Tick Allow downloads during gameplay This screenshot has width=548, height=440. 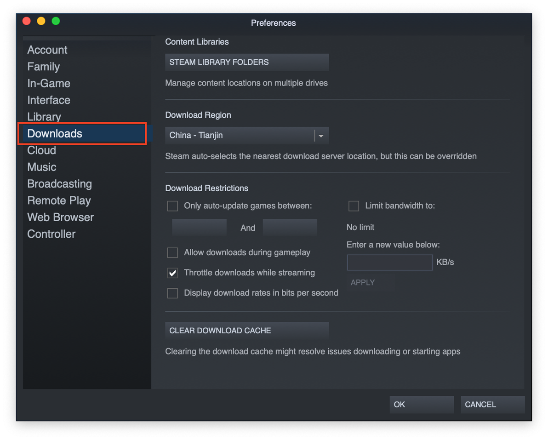(172, 253)
